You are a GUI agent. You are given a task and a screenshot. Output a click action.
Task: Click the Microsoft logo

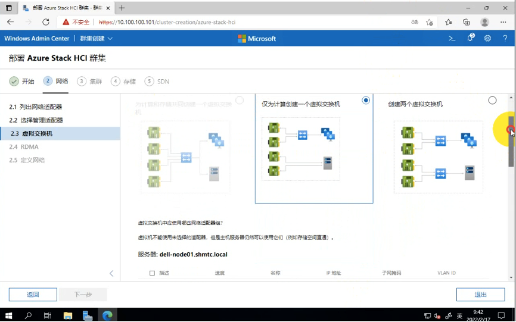click(257, 39)
